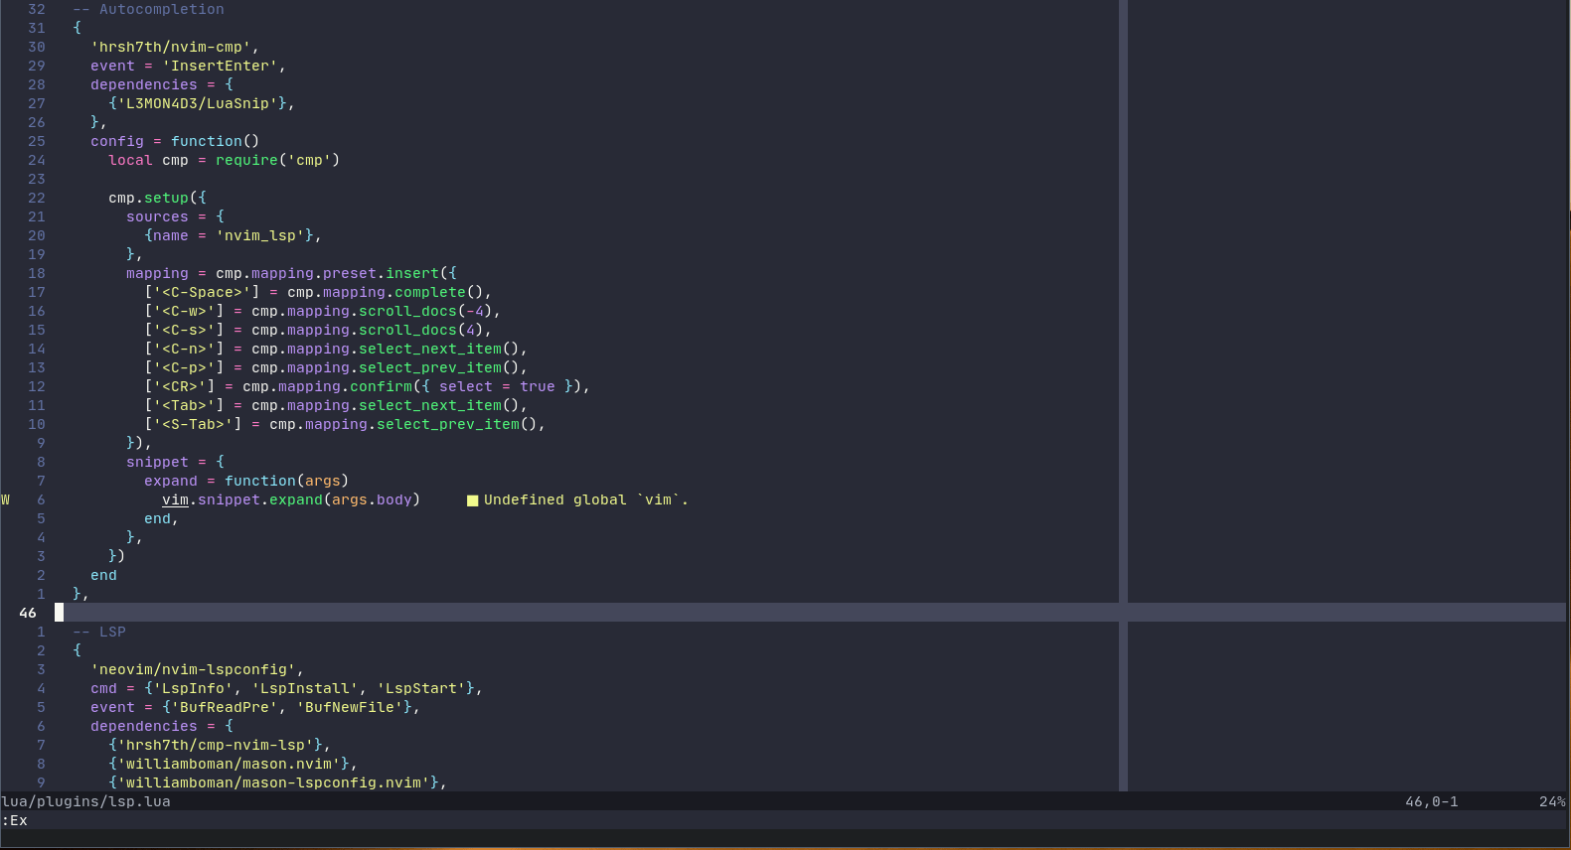Click 'snippet = {' line
This screenshot has height=850, width=1571.
[175, 462]
